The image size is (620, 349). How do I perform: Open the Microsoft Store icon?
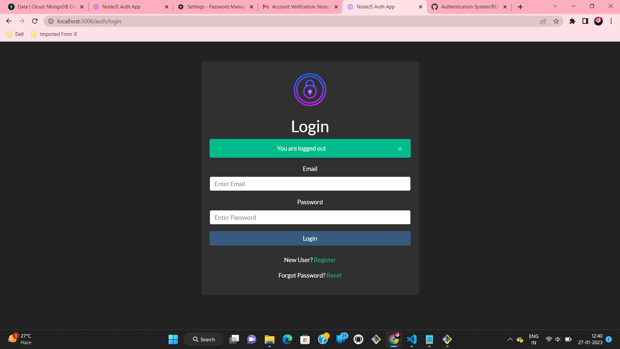[305, 339]
